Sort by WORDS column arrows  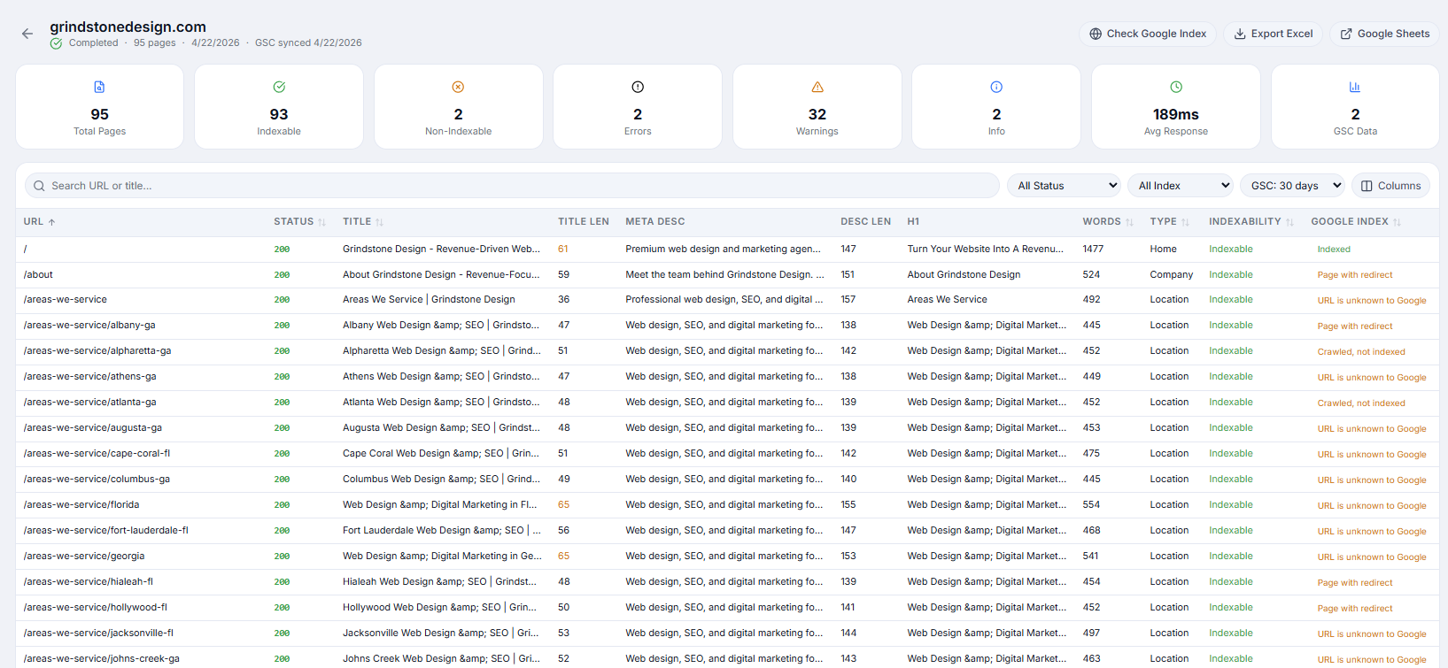[x=1129, y=222]
